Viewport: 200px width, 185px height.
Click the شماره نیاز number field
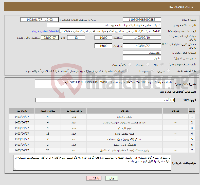tap(142, 20)
